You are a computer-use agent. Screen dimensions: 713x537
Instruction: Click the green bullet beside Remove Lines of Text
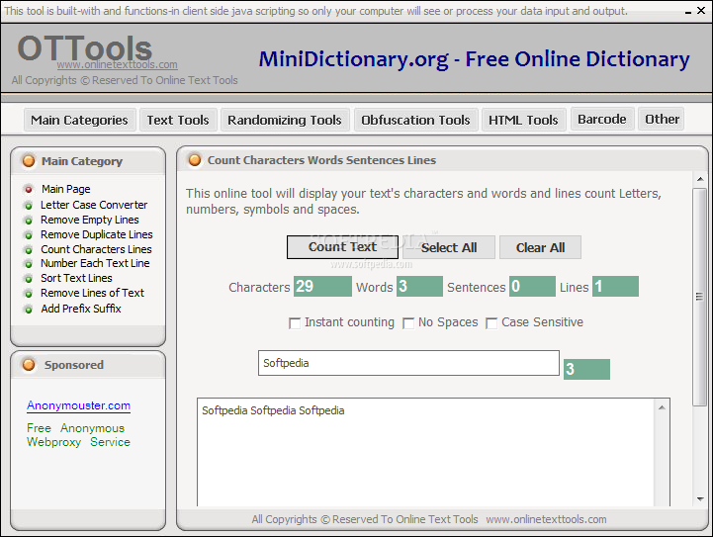(29, 294)
